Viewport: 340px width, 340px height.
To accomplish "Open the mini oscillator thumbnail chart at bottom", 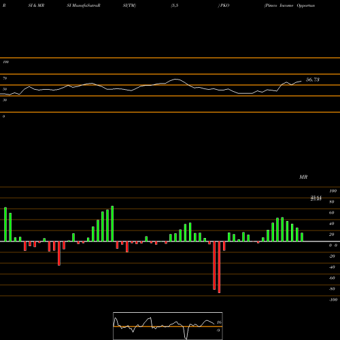I will (x=168, y=326).
